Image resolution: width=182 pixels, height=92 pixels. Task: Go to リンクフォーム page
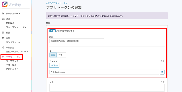click(x=13, y=42)
